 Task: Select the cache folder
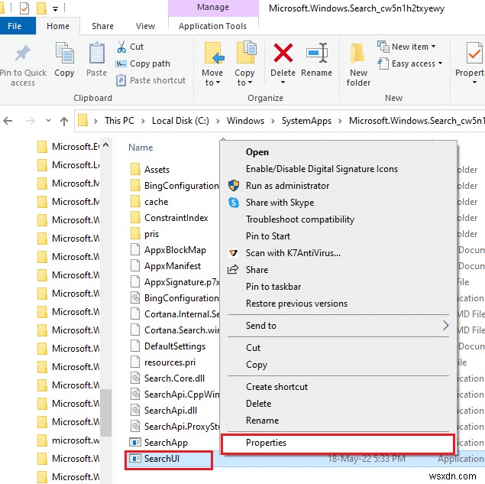click(x=150, y=202)
